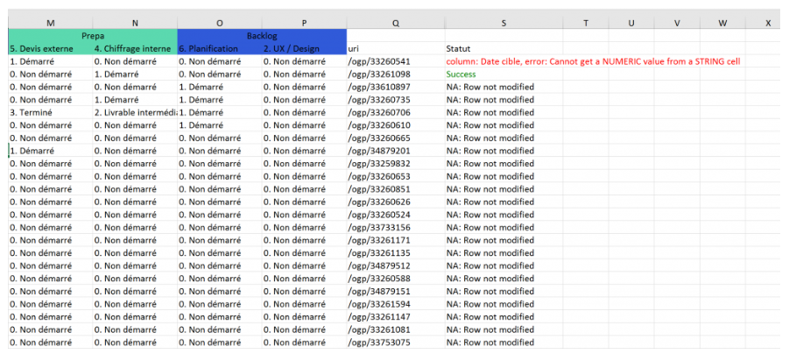Select the blue "Backlog" merged header cell
Screen dimensions: 796x361
262,36
